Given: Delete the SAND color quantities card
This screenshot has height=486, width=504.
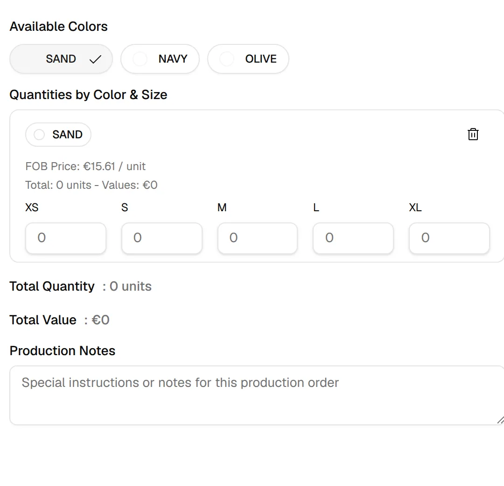Looking at the screenshot, I should (473, 134).
